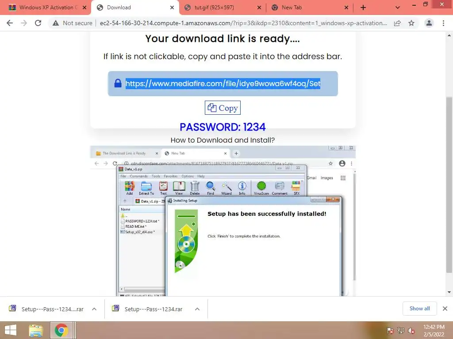Close the Windows XP Activation tab
The height and width of the screenshot is (339, 453).
(x=84, y=8)
